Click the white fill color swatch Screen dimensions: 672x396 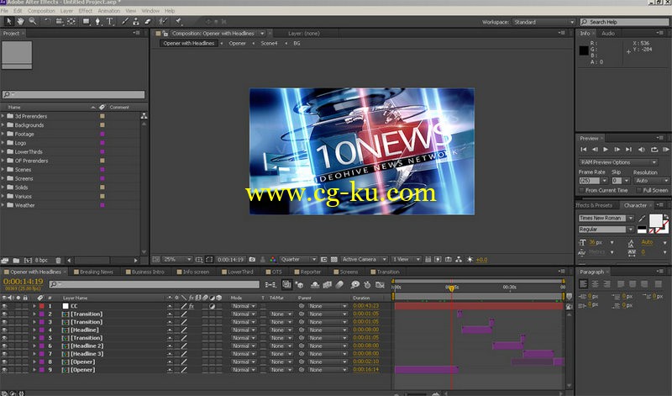click(x=656, y=221)
